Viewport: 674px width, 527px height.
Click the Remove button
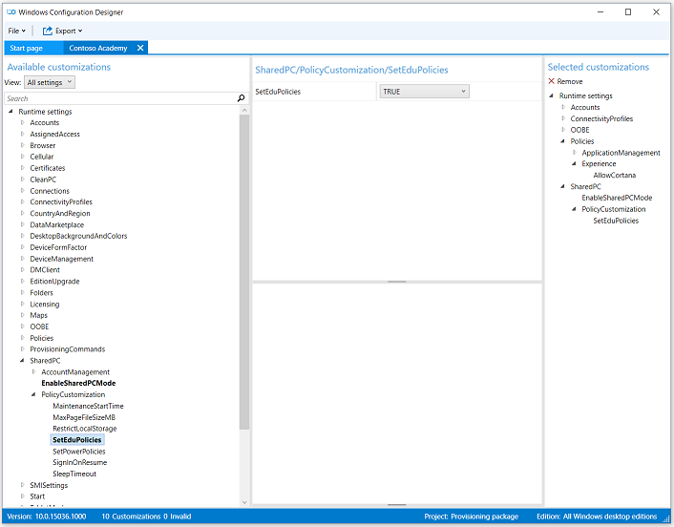(565, 81)
